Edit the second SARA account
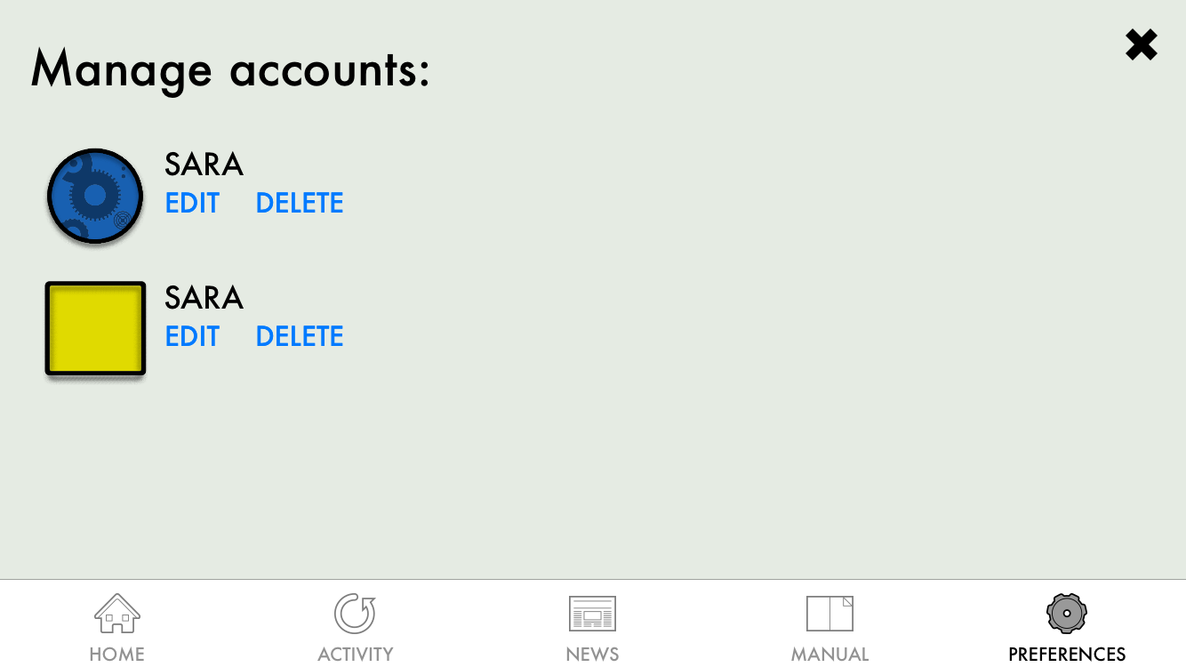This screenshot has height=667, width=1186. 192,337
